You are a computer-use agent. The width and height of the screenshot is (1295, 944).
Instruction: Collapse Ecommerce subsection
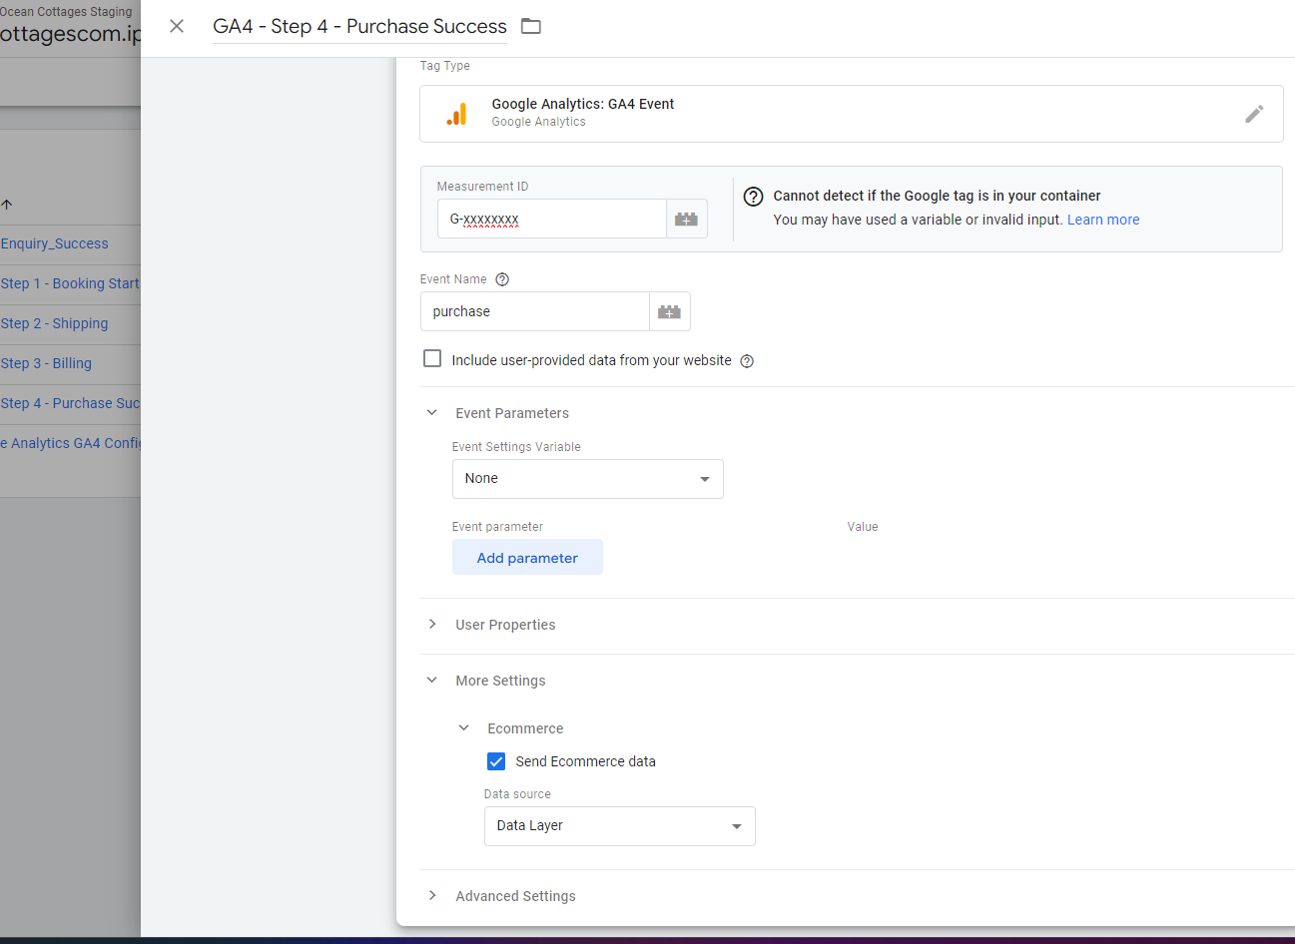[x=464, y=727]
